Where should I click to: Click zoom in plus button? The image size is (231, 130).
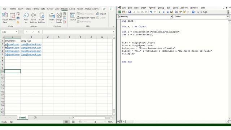[105, 122]
